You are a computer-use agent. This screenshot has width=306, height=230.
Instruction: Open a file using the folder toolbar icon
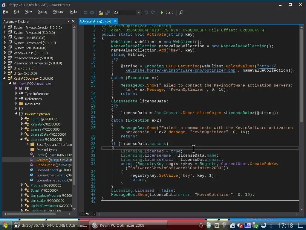tap(101, 13)
